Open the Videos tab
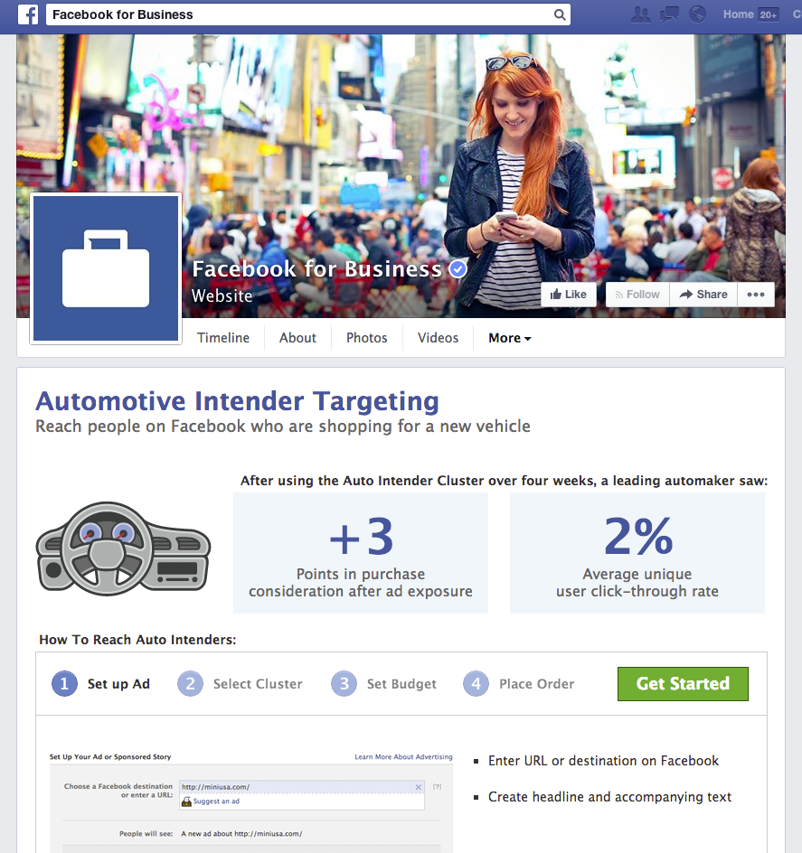 pos(439,338)
